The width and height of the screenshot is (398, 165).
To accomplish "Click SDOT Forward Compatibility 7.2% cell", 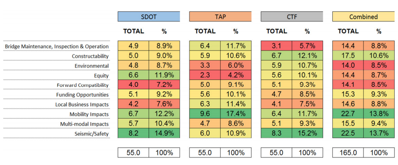I will 164,85.
